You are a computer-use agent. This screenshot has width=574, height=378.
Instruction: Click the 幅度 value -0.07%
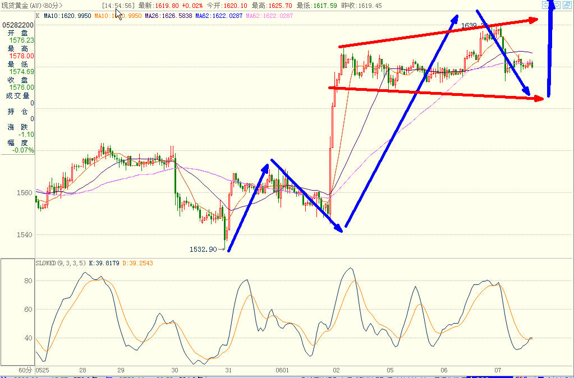pos(23,150)
